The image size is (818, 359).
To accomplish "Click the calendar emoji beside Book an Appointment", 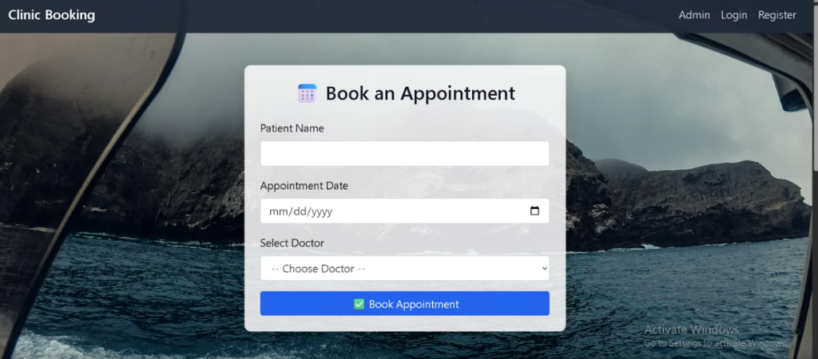I will [x=308, y=93].
